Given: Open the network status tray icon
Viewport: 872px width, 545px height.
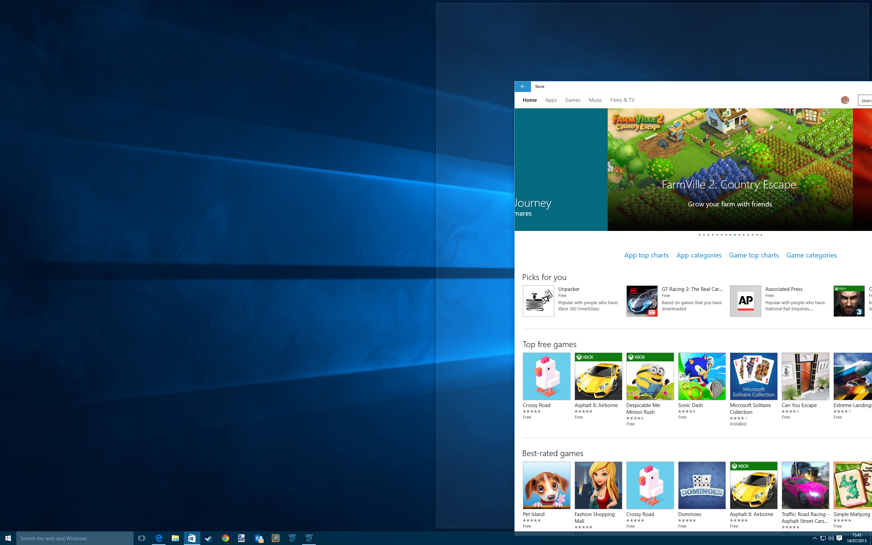Looking at the screenshot, I should point(823,538).
